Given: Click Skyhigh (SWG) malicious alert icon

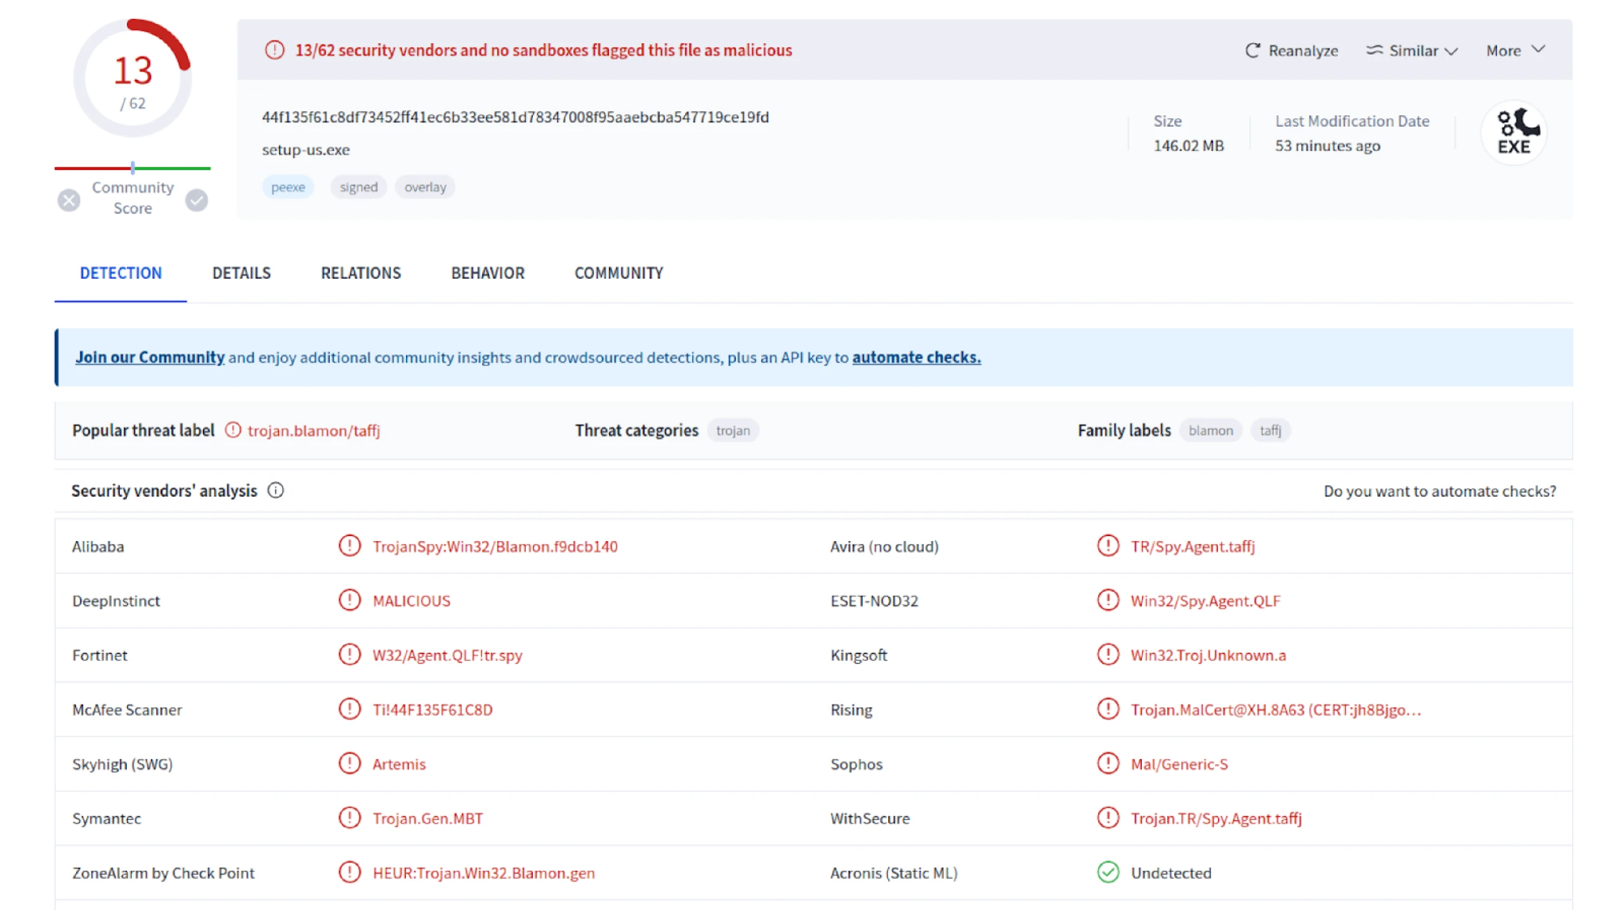Looking at the screenshot, I should (349, 764).
